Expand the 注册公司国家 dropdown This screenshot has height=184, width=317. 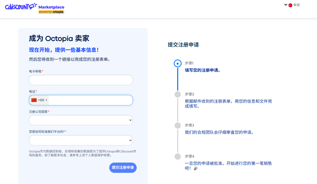(81, 120)
